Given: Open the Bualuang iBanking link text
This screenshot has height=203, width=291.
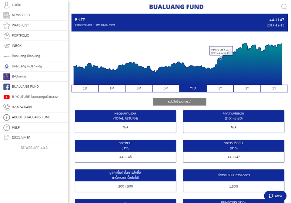Looking at the screenshot, I should [26, 56].
